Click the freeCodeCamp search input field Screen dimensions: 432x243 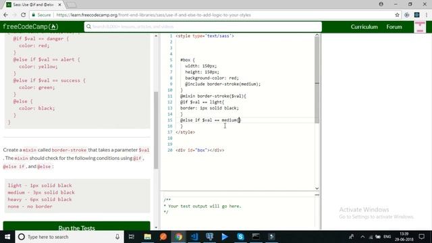[x=202, y=27]
